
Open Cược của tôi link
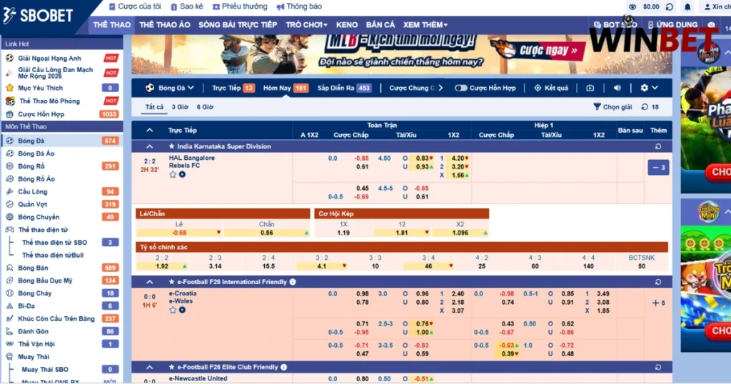[135, 6]
